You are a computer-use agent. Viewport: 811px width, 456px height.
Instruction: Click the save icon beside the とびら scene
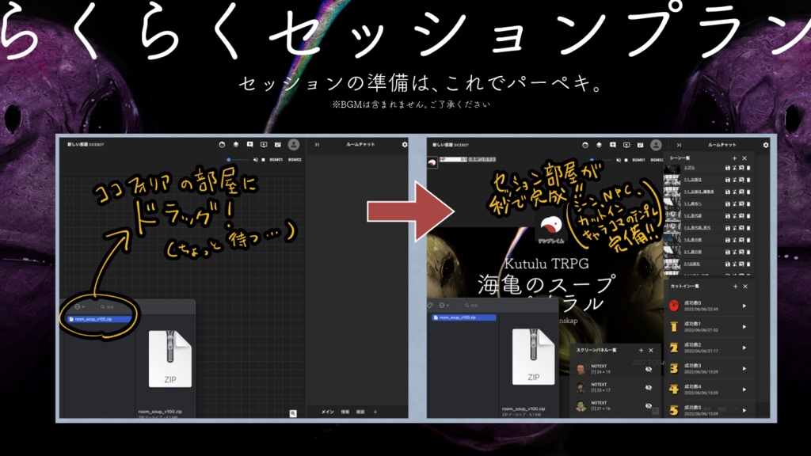[727, 167]
